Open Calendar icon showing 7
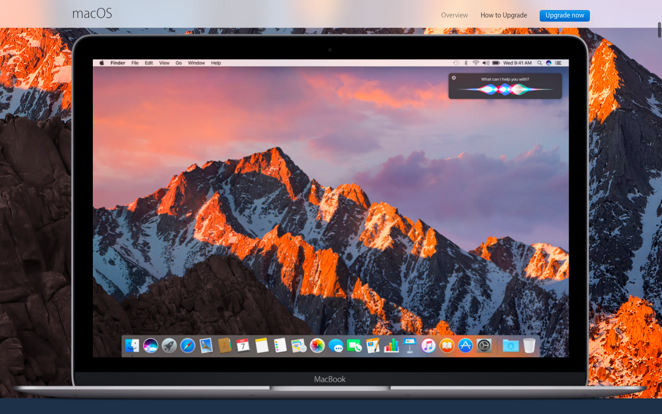This screenshot has height=414, width=662. point(243,345)
